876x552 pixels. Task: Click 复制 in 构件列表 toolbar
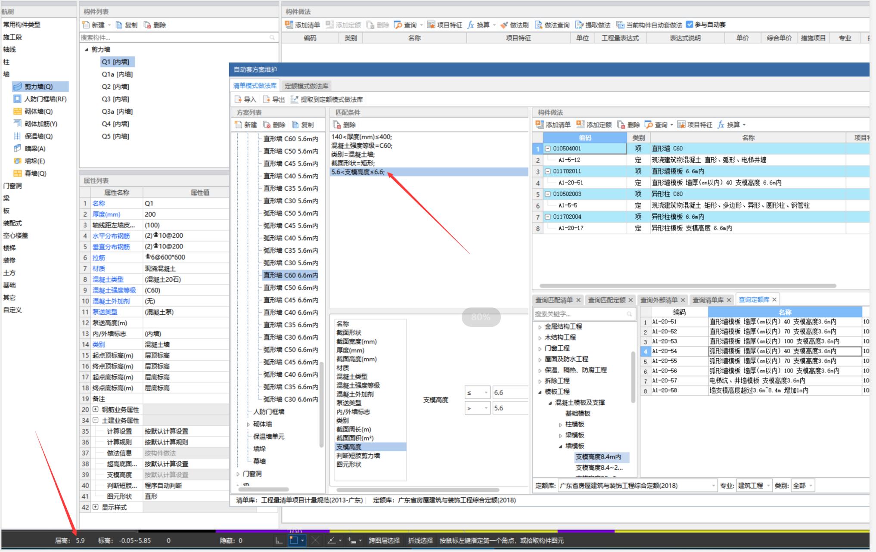click(127, 25)
